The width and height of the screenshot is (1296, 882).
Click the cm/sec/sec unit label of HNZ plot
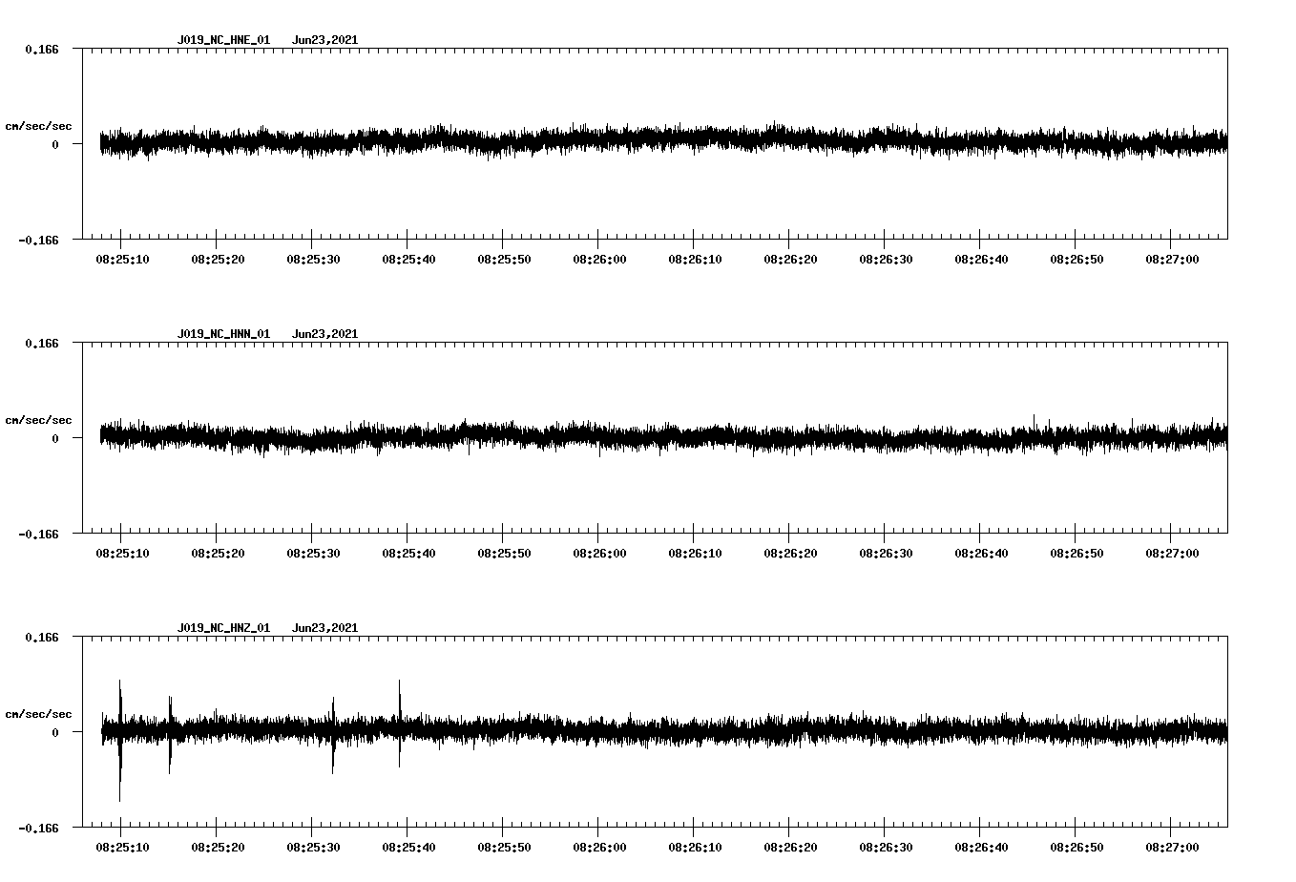pos(38,714)
